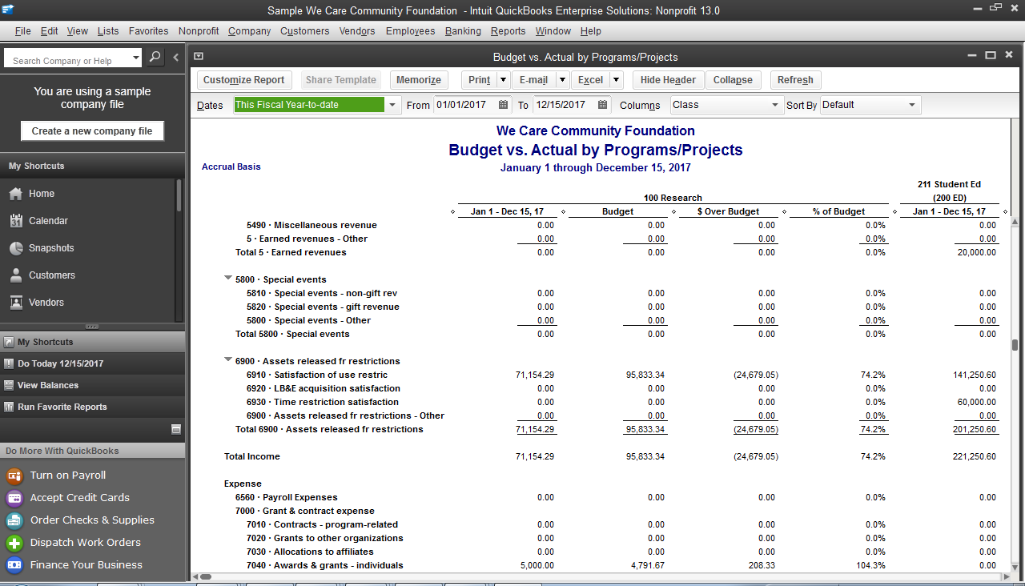Click the Excel button
The width and height of the screenshot is (1025, 586).
click(590, 80)
